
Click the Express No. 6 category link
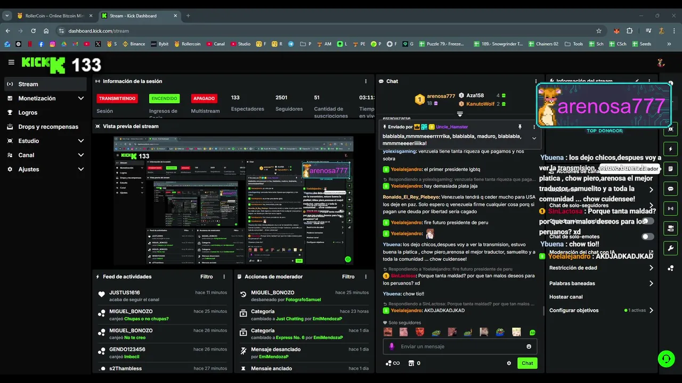coord(290,337)
